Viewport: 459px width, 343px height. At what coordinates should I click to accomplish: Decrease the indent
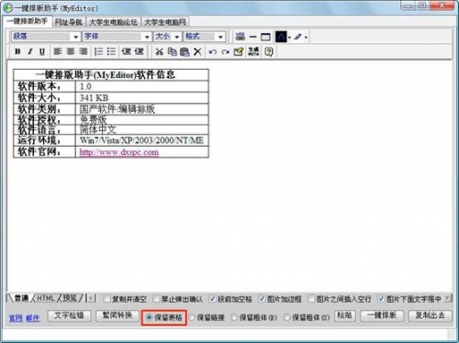(126, 51)
